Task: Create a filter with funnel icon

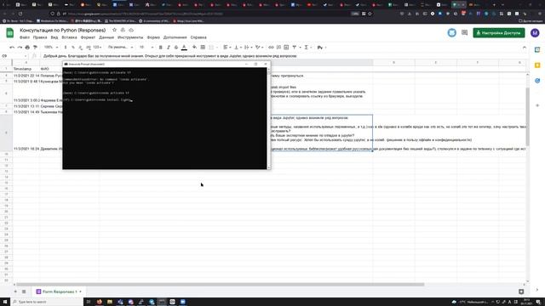Action: [x=295, y=48]
